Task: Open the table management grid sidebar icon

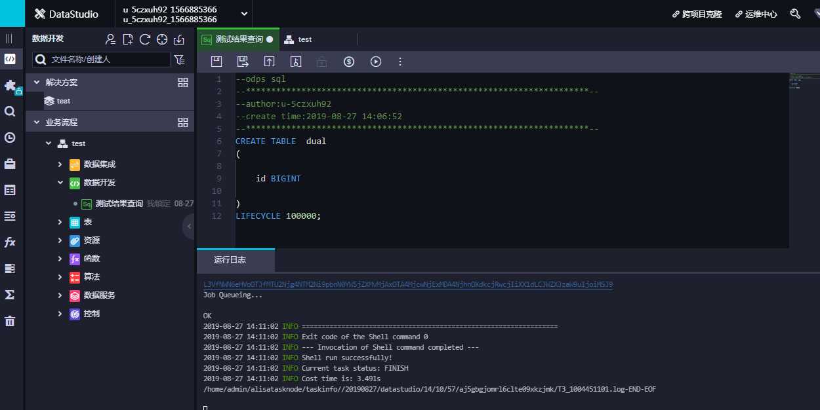Action: point(10,190)
